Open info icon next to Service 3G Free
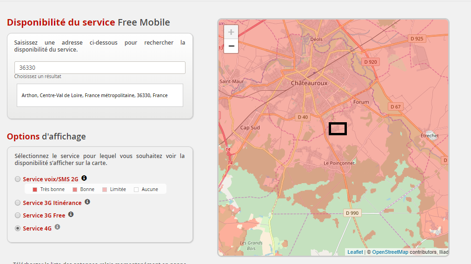This screenshot has width=471, height=264. pos(71,214)
